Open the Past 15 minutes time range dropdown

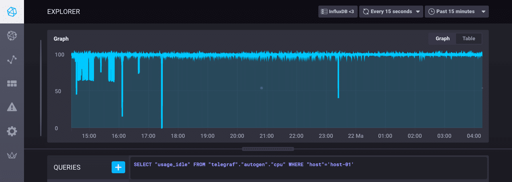point(456,12)
